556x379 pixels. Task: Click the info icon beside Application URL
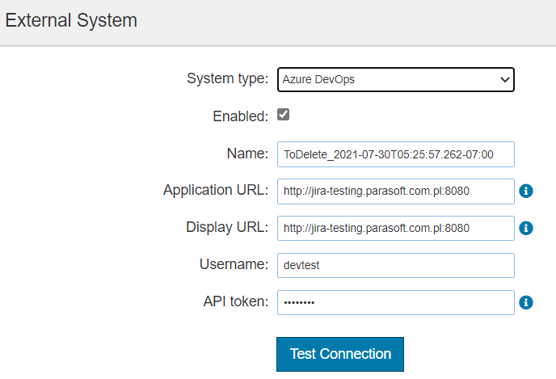(x=526, y=191)
